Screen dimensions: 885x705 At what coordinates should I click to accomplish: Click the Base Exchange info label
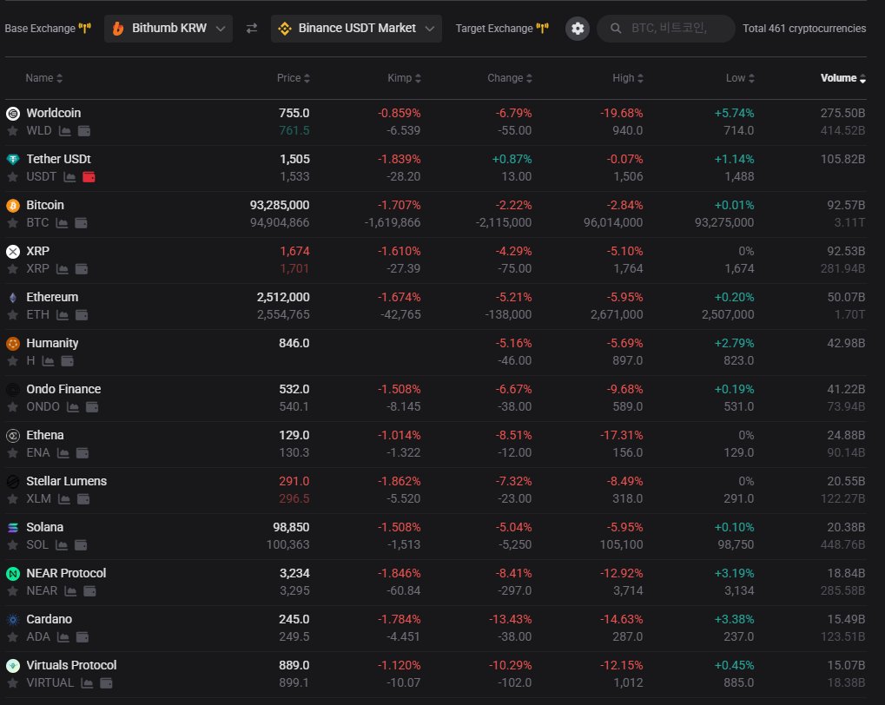pos(48,29)
